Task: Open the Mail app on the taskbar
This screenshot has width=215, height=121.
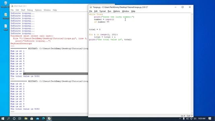Action: (x=38, y=119)
